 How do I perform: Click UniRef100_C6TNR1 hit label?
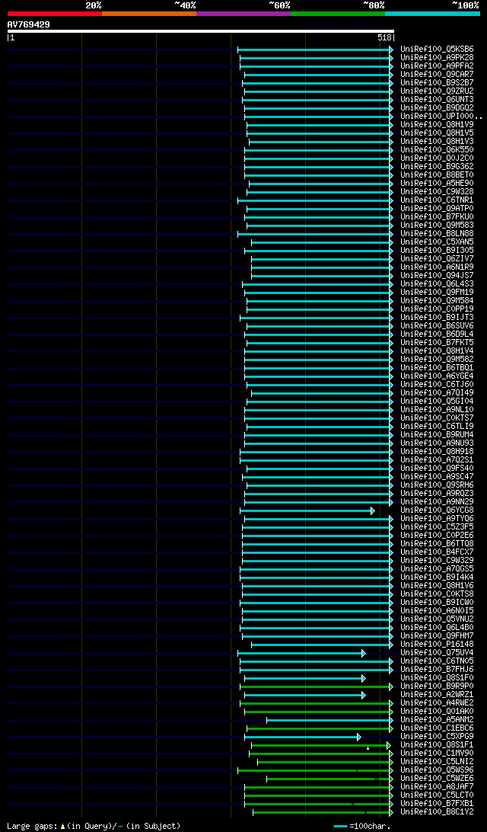438,200
